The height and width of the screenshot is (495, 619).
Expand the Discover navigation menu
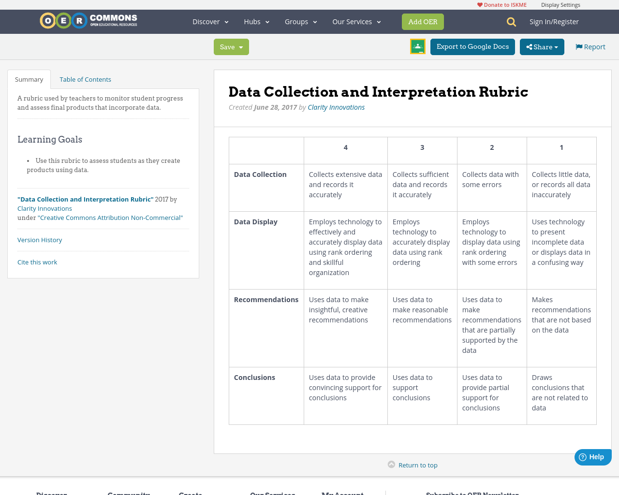210,21
